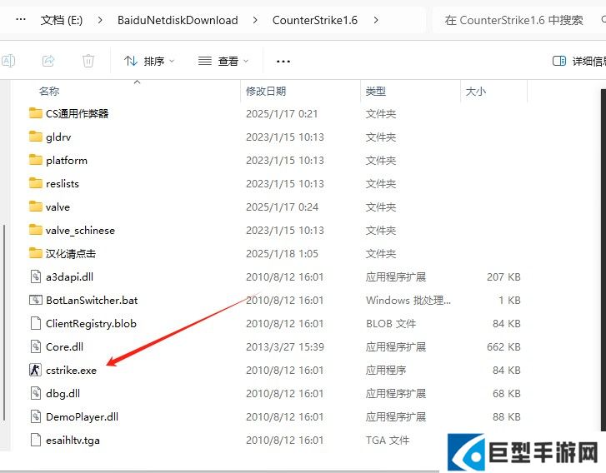Click size 88 KB of DemoPlayer.dll
The width and height of the screenshot is (606, 473).
click(x=507, y=416)
